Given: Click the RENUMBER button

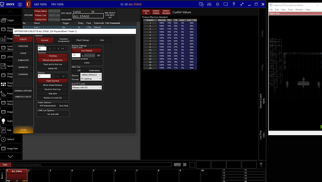Looking at the screenshot, I should [x=66, y=19].
